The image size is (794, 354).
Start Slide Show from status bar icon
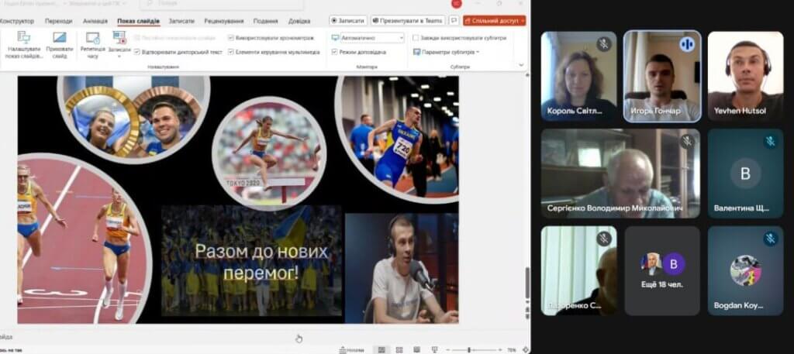click(x=434, y=349)
